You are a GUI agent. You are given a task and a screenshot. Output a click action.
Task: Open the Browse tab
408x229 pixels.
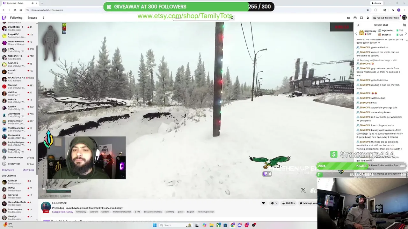pyautogui.click(x=32, y=18)
